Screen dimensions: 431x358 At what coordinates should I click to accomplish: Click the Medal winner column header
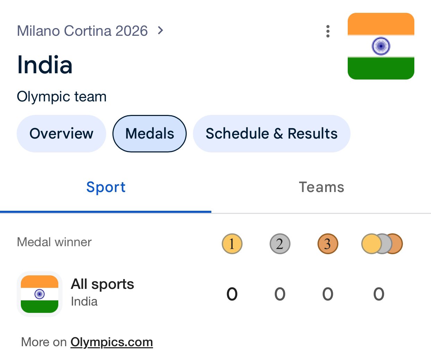tap(54, 242)
